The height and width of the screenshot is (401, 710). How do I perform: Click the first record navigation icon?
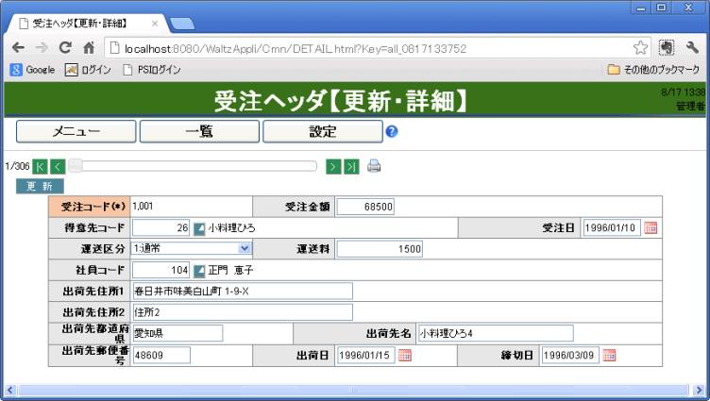(40, 166)
